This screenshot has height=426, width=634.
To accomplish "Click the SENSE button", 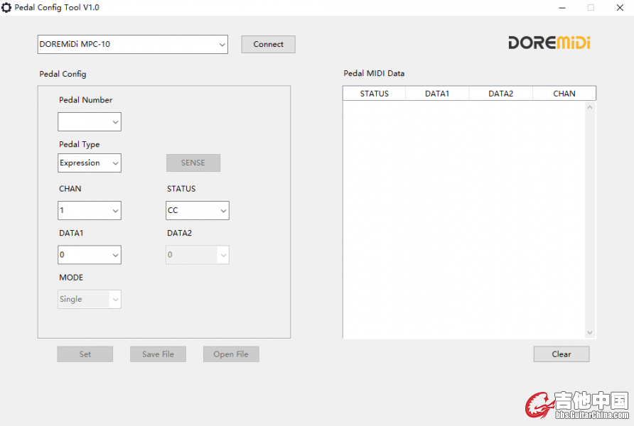I will pyautogui.click(x=193, y=163).
